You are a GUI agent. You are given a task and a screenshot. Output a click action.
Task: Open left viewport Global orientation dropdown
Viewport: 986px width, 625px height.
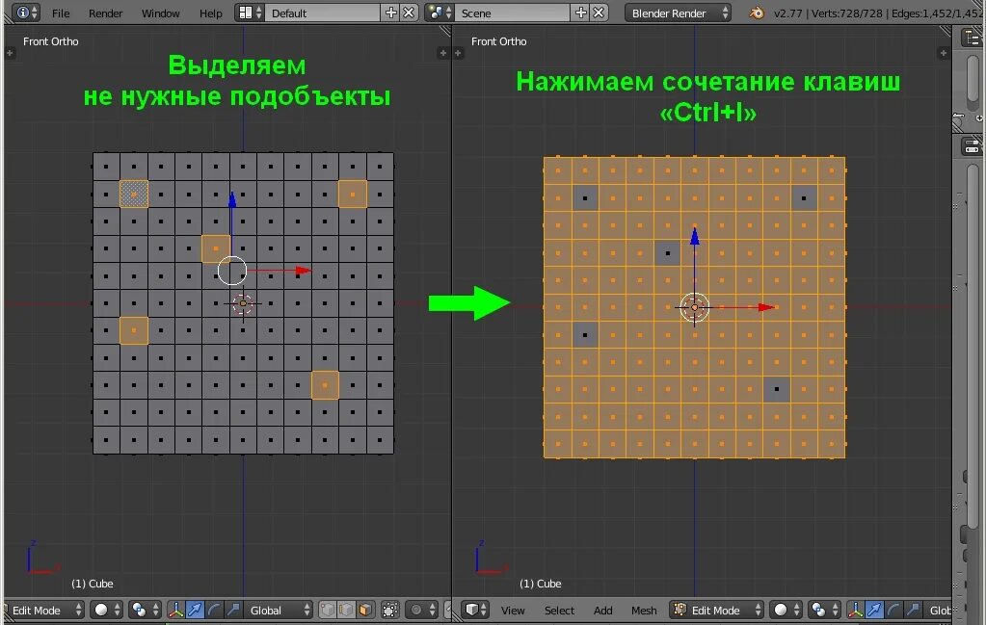point(278,610)
